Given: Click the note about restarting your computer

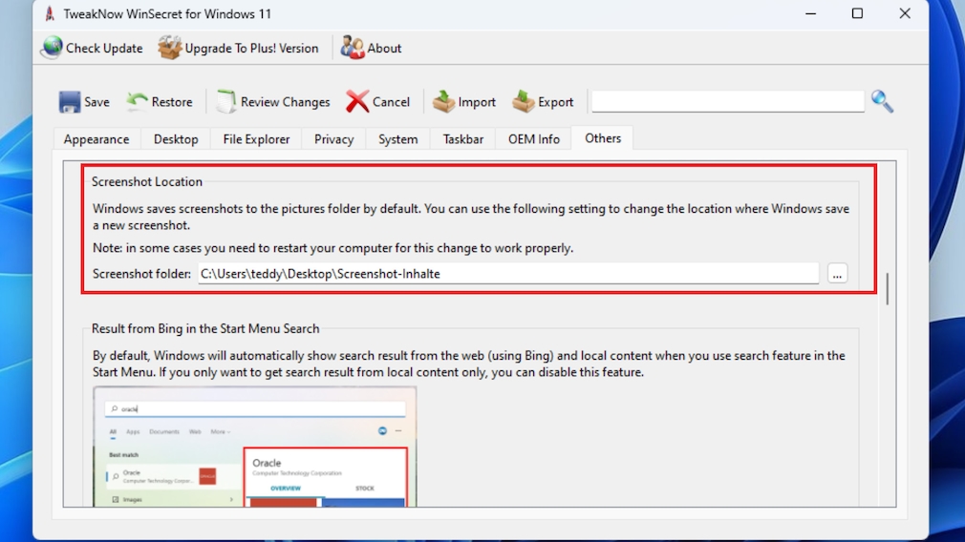Looking at the screenshot, I should pyautogui.click(x=332, y=248).
